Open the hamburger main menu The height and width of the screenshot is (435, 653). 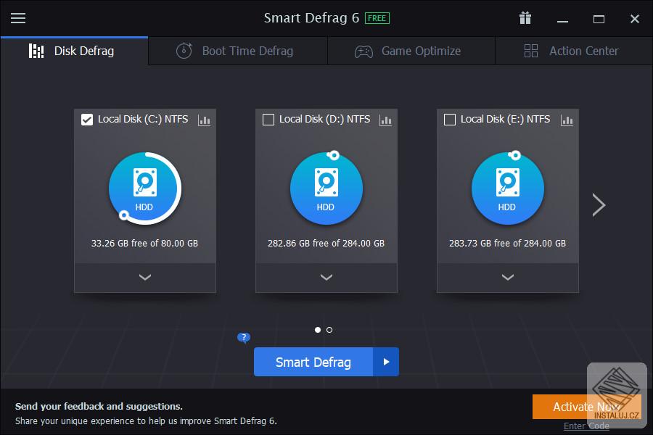point(18,18)
